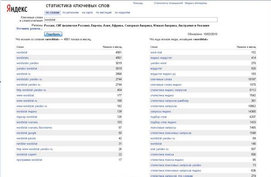
Task: Open 'Уточнить регион...' link
Action: click(x=29, y=28)
